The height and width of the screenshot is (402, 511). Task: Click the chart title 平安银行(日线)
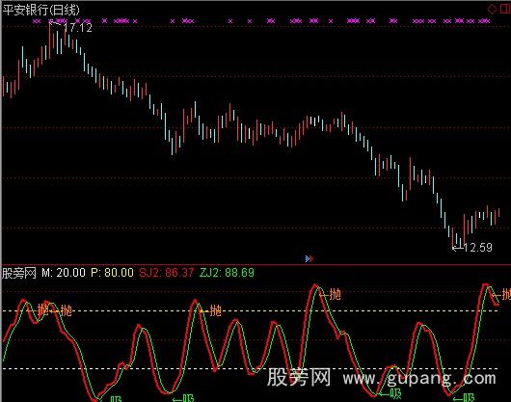(41, 10)
